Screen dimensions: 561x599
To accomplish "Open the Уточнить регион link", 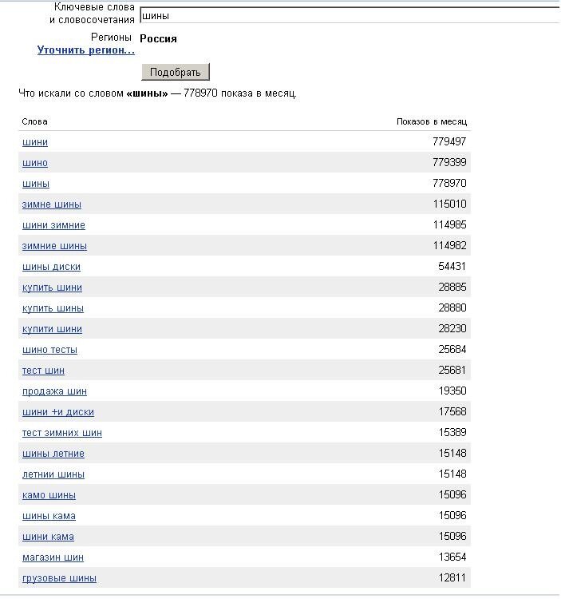I will [86, 50].
